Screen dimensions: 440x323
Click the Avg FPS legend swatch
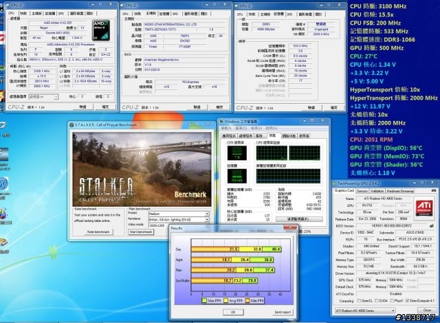(x=226, y=300)
